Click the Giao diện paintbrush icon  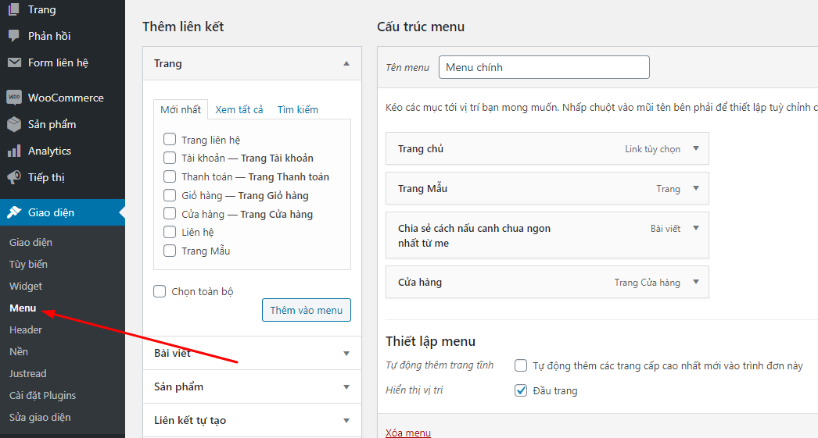click(14, 212)
